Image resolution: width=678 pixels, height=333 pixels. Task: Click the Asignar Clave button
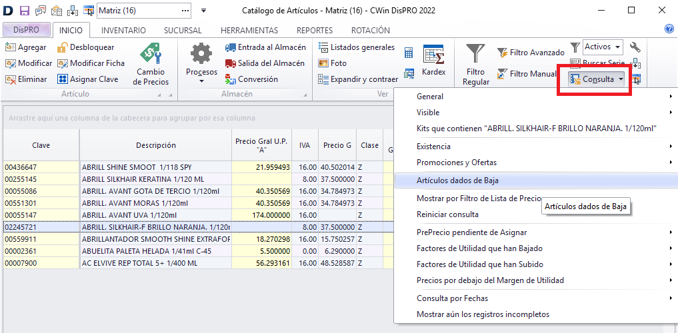point(90,79)
